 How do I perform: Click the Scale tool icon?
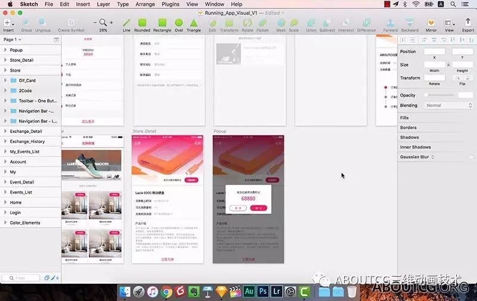click(x=294, y=23)
